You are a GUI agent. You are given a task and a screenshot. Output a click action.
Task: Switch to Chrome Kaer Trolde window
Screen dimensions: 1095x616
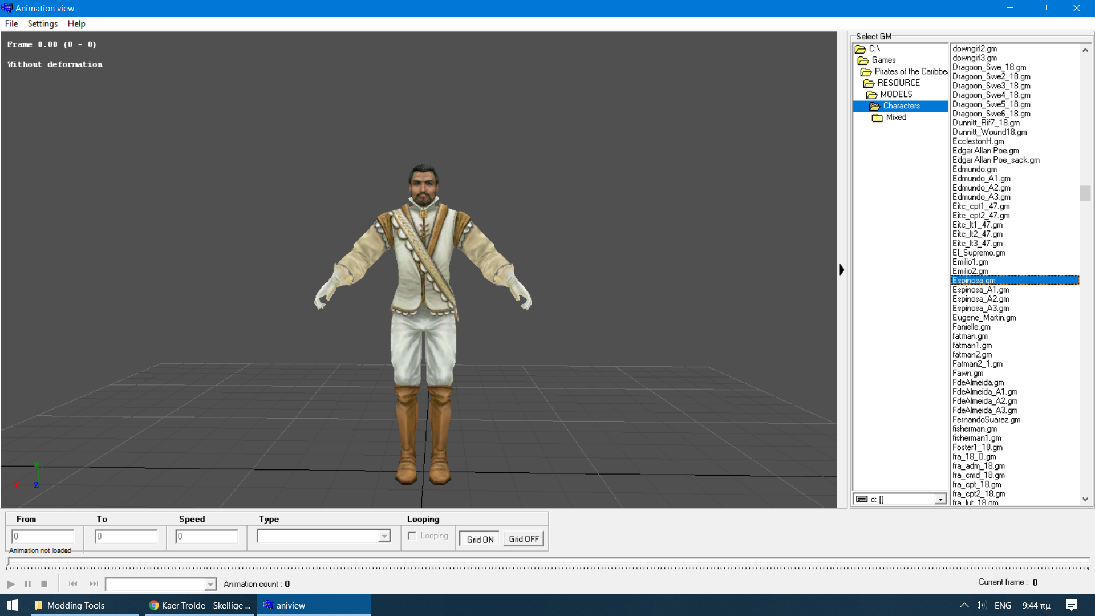point(199,605)
